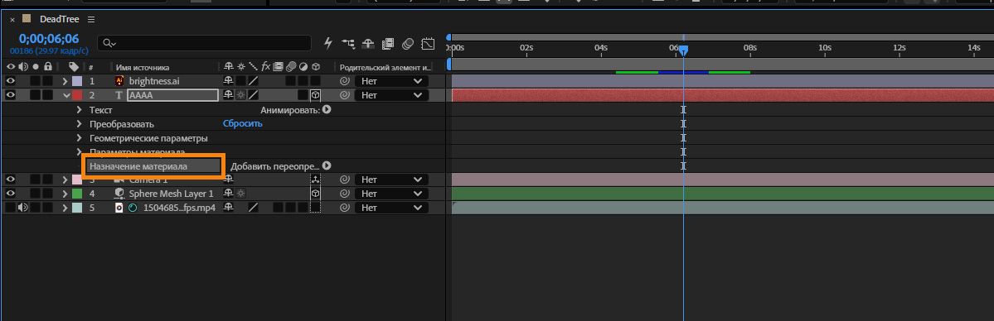Expand the layer 5 mp4 properties
The image size is (994, 321).
[65, 208]
